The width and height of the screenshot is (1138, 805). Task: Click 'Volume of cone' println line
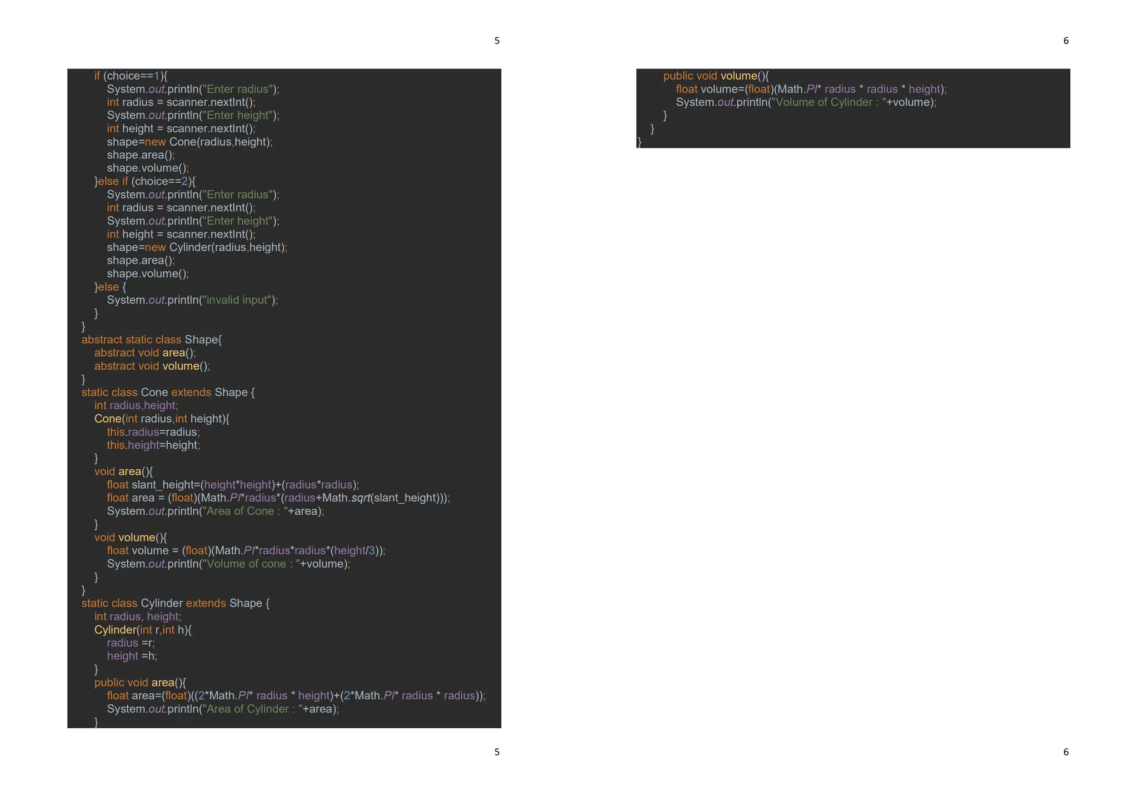point(228,564)
